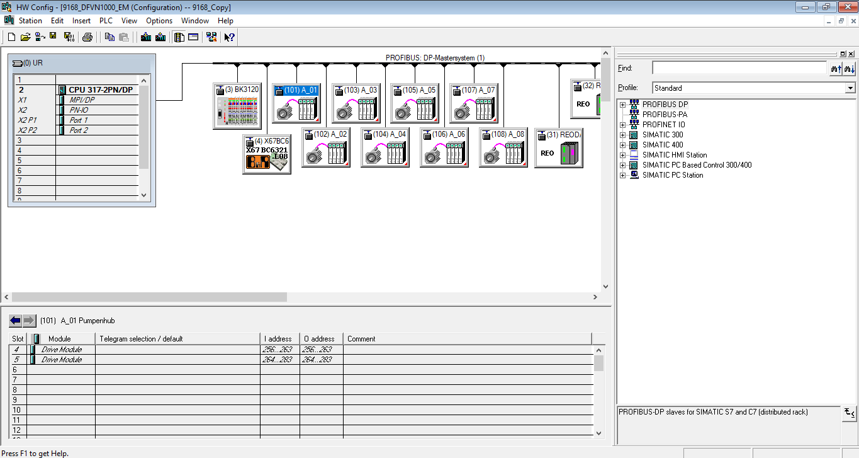Click the Print toolbar icon

click(x=87, y=37)
